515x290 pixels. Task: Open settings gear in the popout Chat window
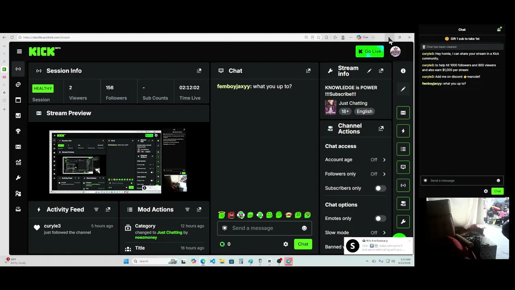point(486,191)
